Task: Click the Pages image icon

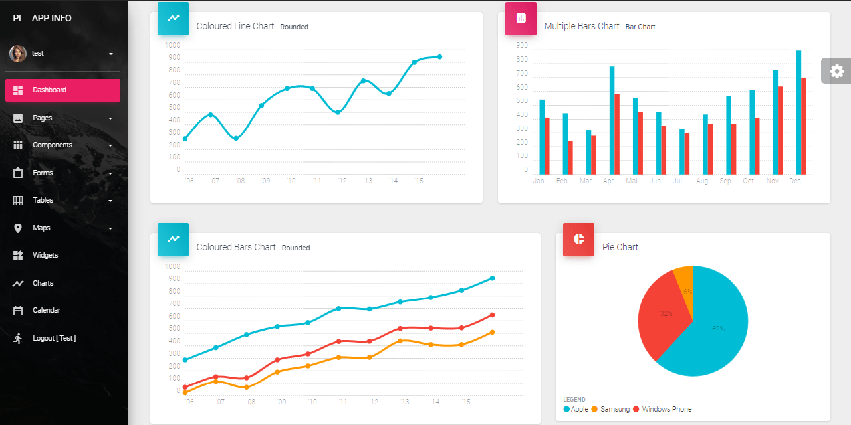Action: pos(18,118)
